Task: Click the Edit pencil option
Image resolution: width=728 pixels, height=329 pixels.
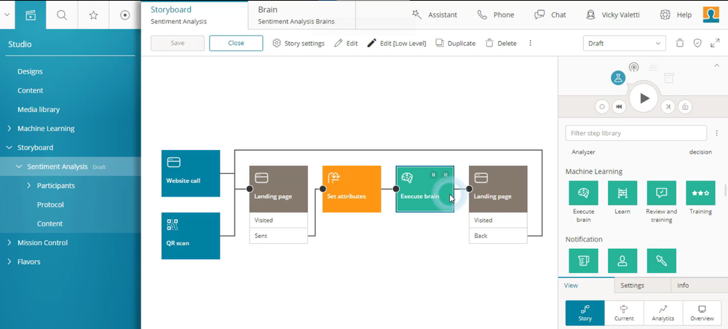Action: point(346,43)
